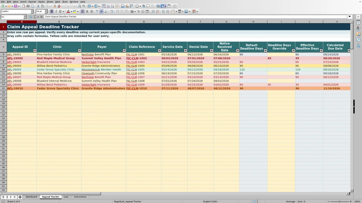
Task: Open the File menu
Action: click(3, 2)
